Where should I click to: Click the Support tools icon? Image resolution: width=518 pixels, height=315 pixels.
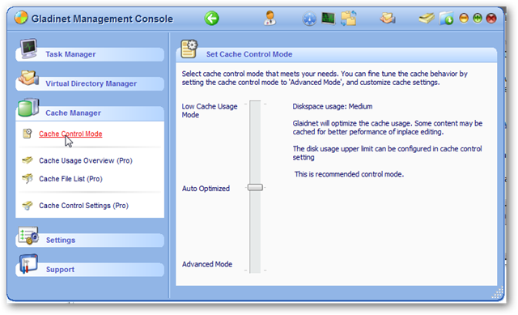(x=28, y=264)
